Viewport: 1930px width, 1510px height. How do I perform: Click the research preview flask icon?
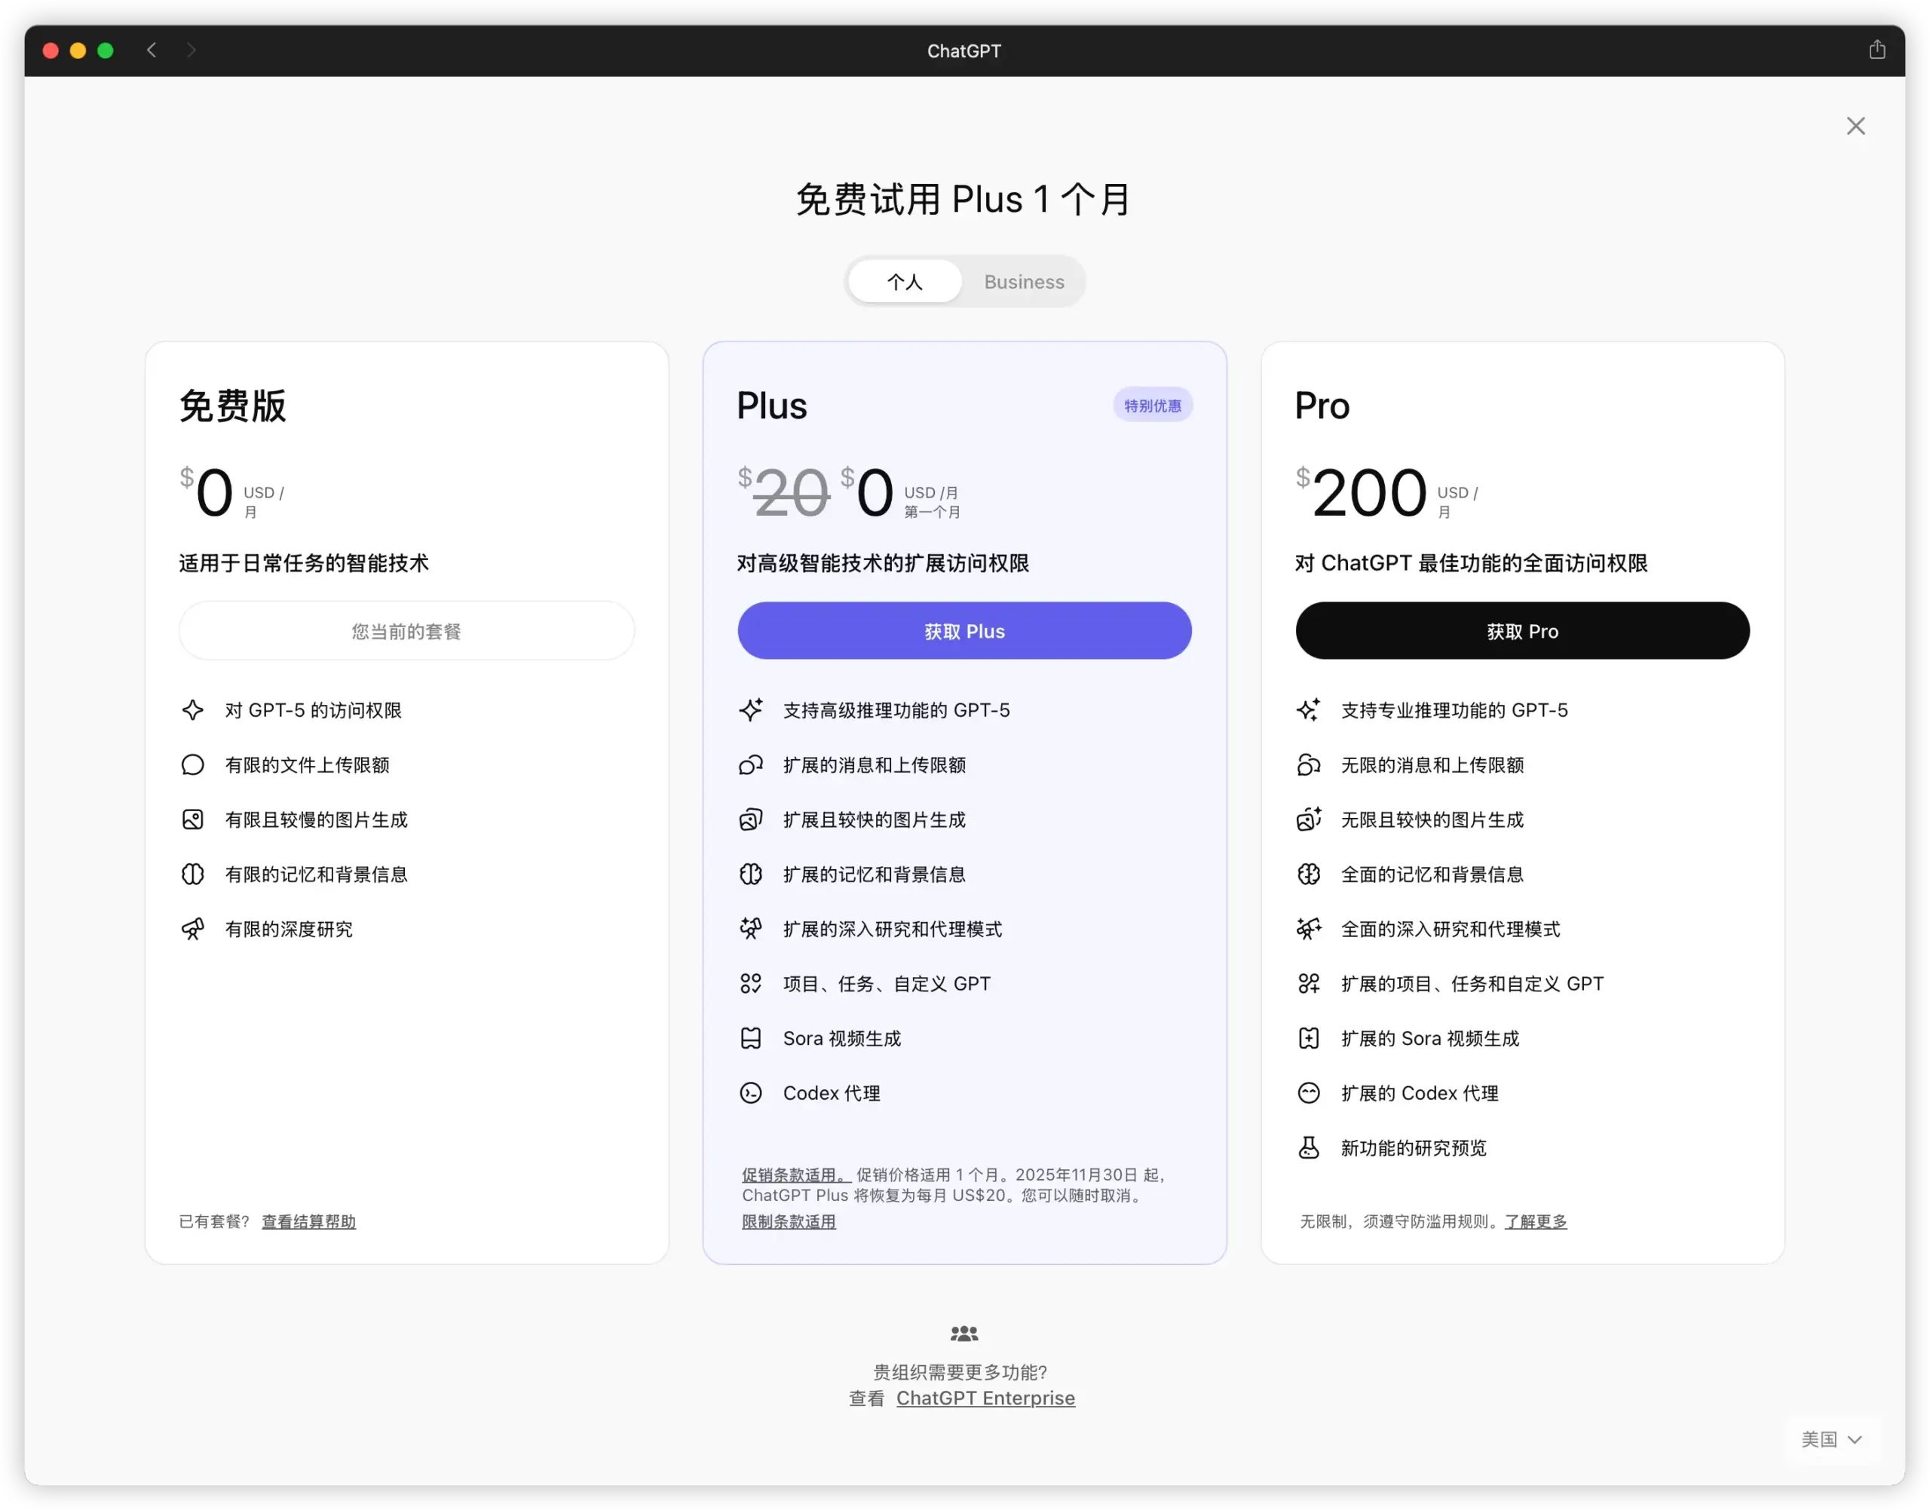point(1310,1147)
